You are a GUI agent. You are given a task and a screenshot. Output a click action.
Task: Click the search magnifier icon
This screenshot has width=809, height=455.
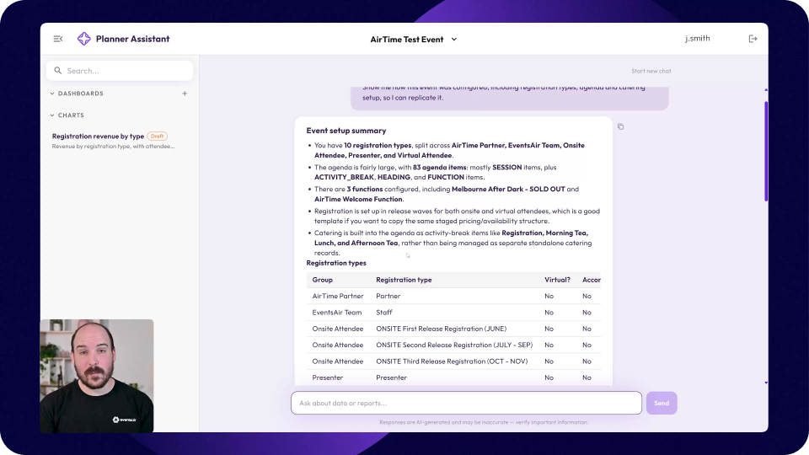coord(58,71)
